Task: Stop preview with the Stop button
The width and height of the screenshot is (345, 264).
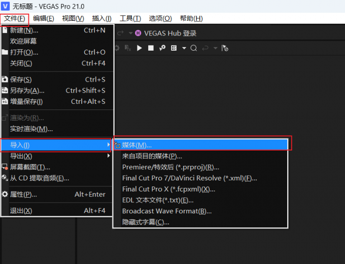Action: (x=151, y=48)
